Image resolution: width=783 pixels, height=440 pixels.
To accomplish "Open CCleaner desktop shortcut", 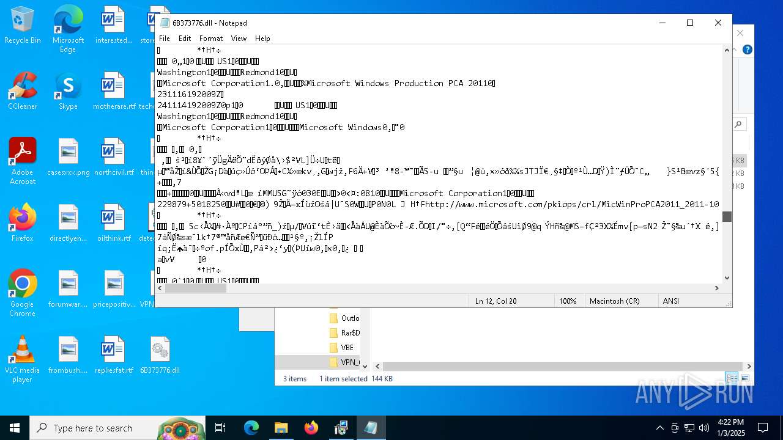I will (x=22, y=92).
